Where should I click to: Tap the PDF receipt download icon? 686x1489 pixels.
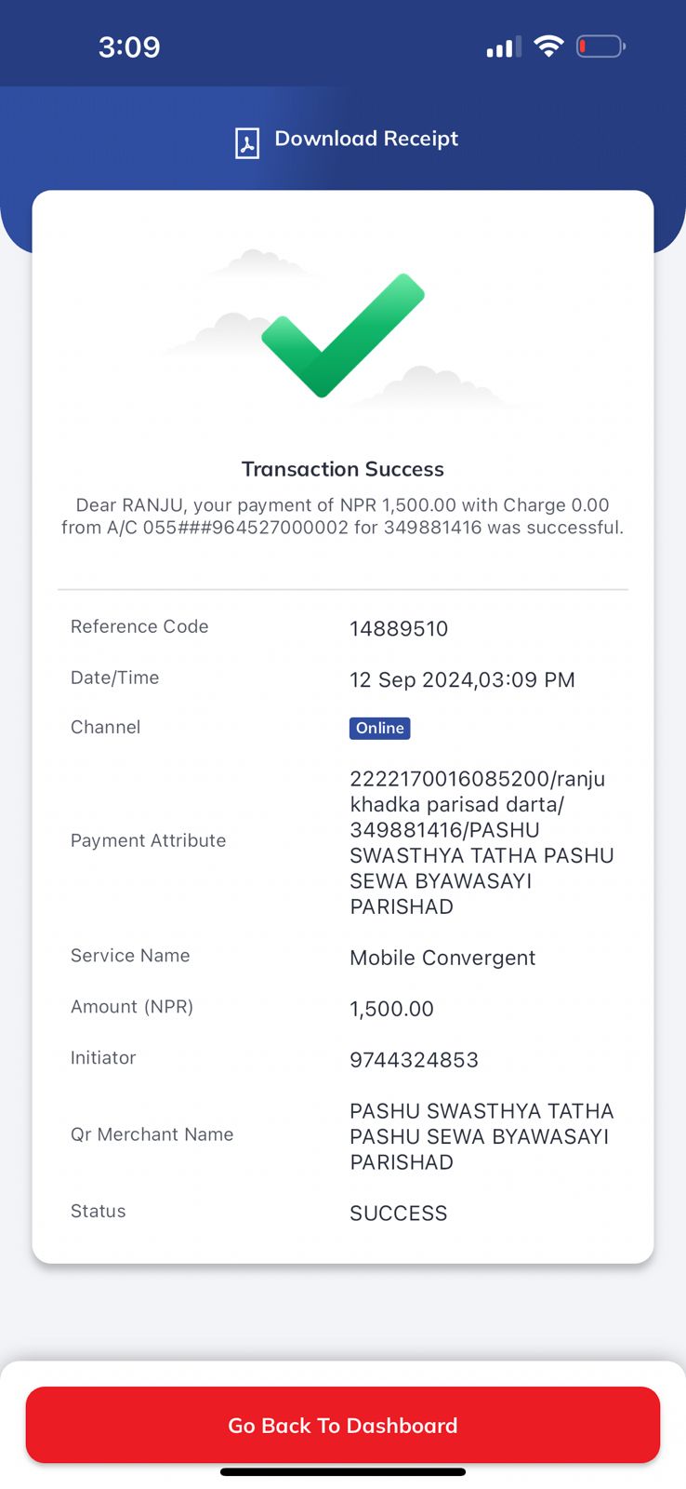pos(246,143)
